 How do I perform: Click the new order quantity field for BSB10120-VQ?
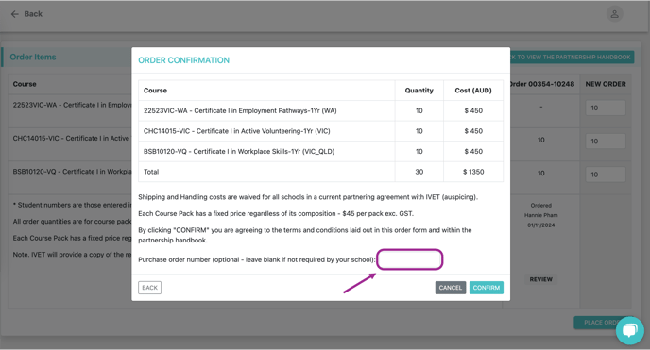tap(606, 175)
